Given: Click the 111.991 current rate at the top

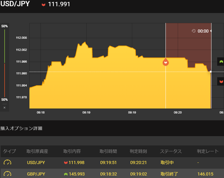Looking at the screenshot, I should [x=59, y=4].
